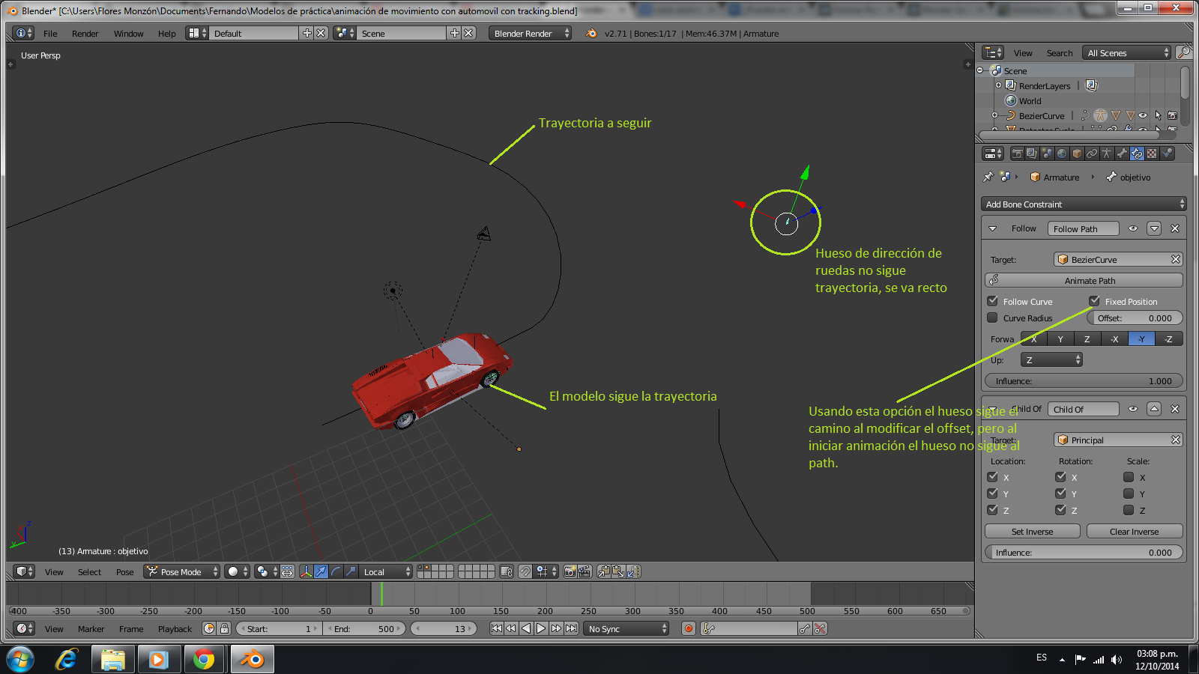Select the translate manipulator arrow icon

[x=321, y=571]
